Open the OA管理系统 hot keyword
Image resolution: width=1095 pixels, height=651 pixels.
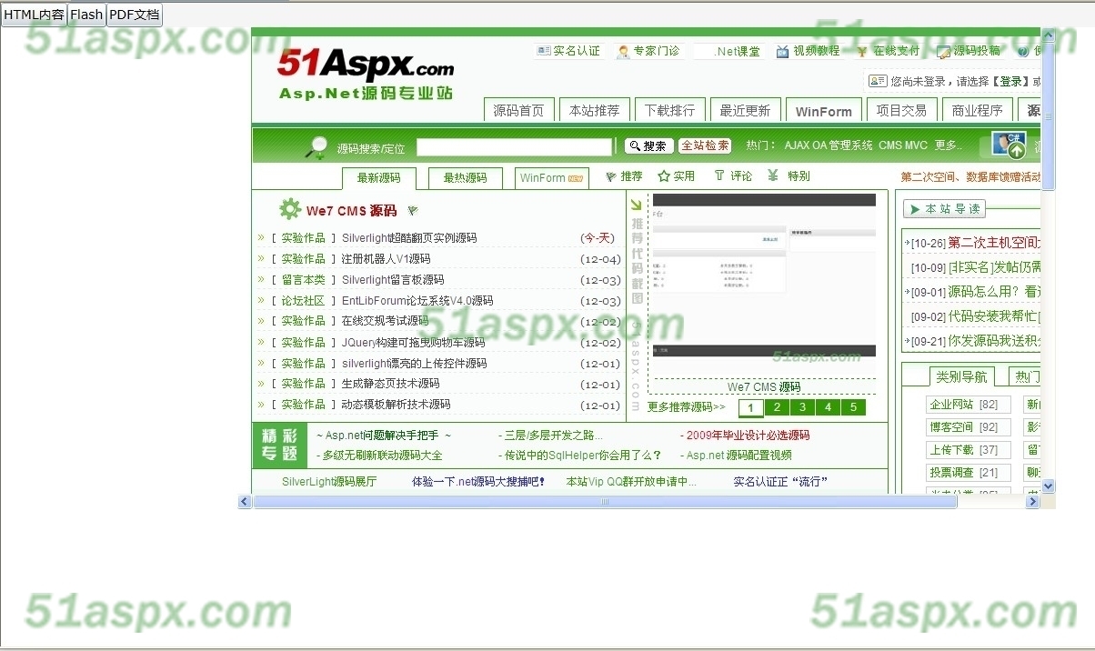click(844, 145)
